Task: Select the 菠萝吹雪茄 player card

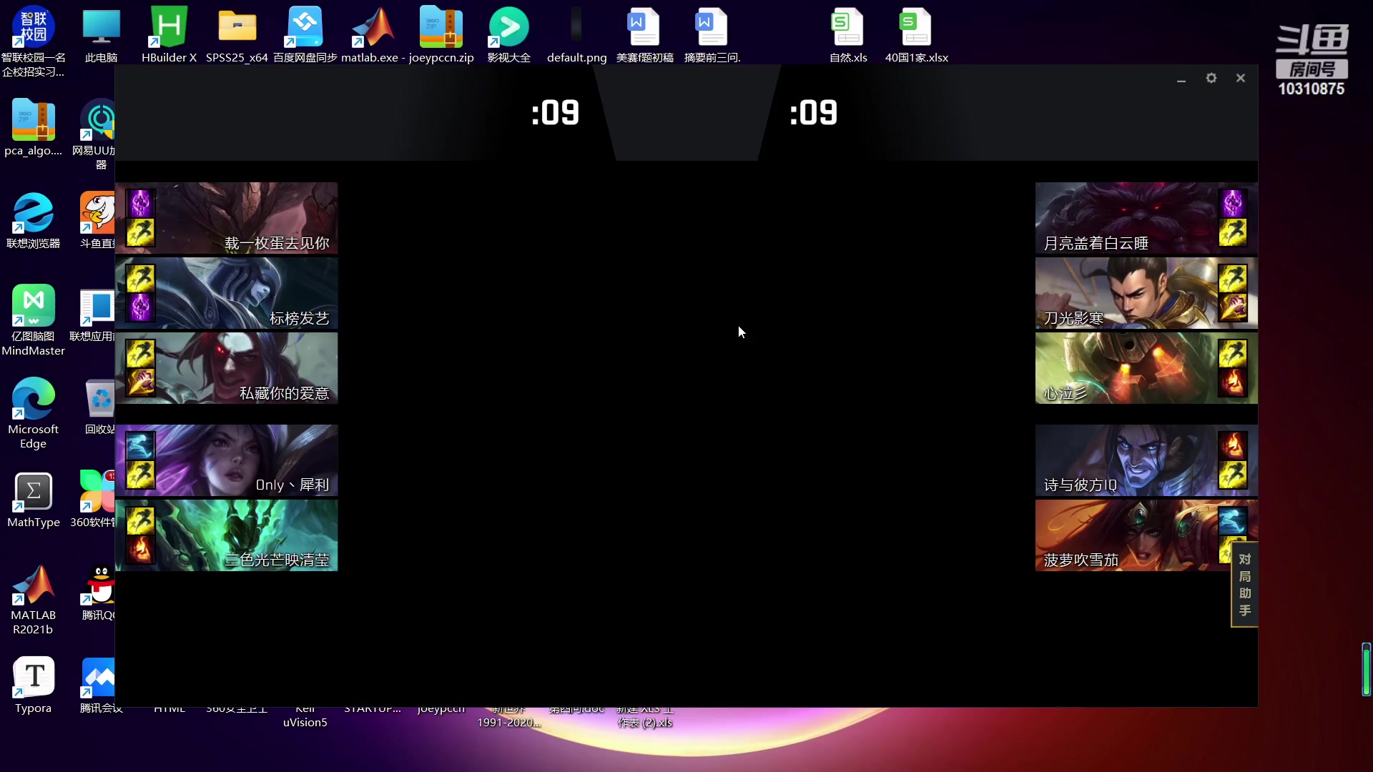Action: 1146,535
